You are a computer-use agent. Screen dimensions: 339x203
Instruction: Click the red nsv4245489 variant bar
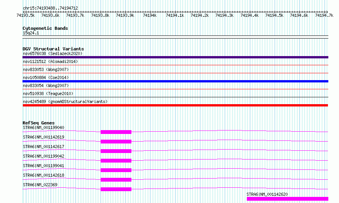(175, 105)
